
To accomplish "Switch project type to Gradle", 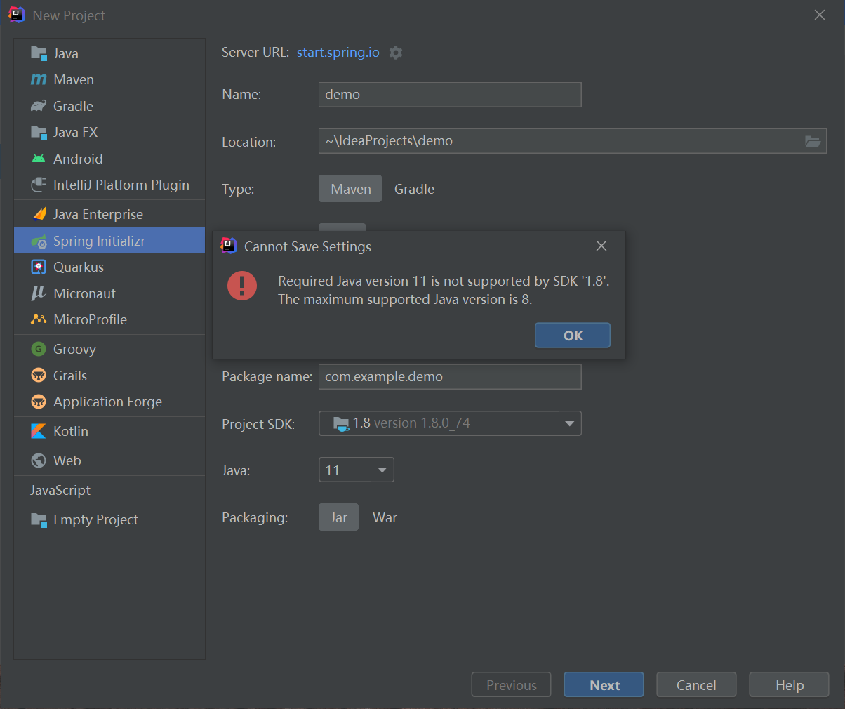I will click(x=413, y=189).
